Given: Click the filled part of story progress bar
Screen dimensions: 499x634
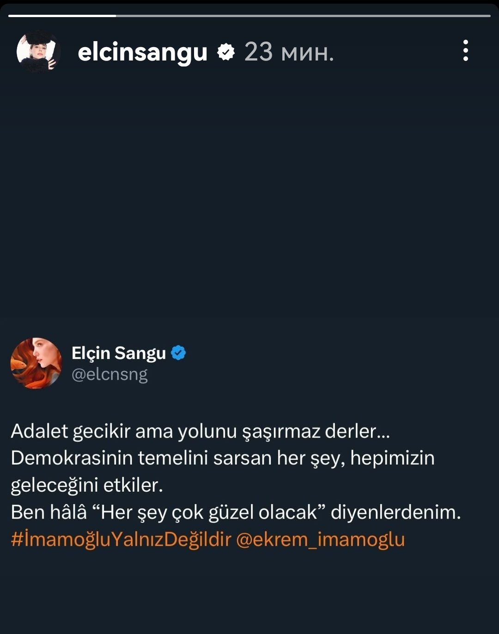Looking at the screenshot, I should 62,16.
